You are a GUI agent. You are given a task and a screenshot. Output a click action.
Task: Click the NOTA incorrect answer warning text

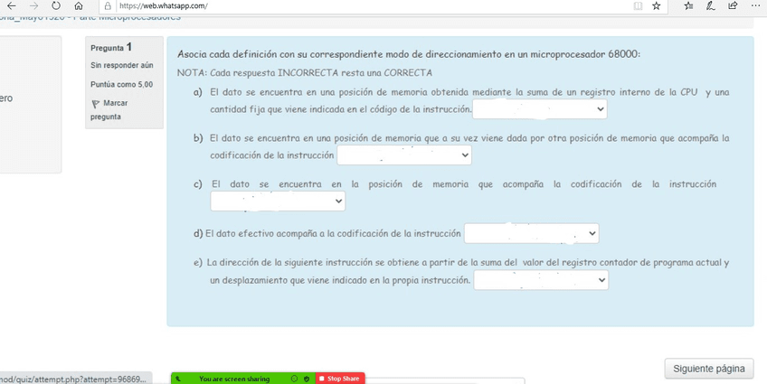click(x=305, y=73)
